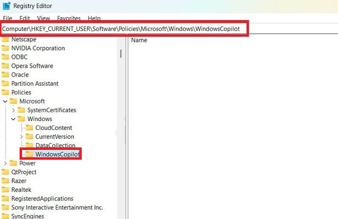
Task: Select the Windows key label
Action: [40, 119]
